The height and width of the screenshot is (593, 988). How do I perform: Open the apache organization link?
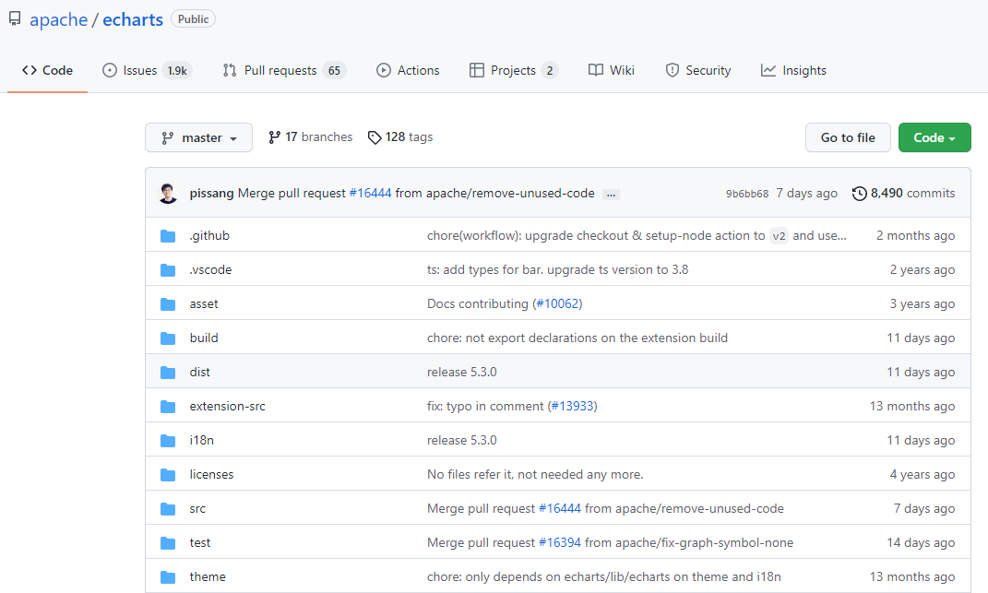(x=59, y=19)
